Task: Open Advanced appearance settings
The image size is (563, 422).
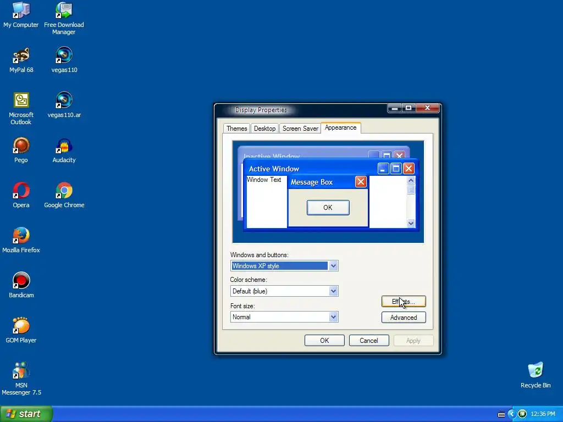Action: [x=404, y=318]
